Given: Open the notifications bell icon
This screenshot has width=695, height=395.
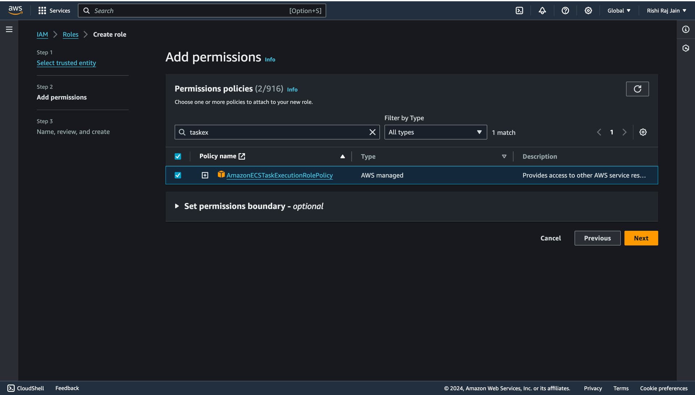Looking at the screenshot, I should (542, 10).
